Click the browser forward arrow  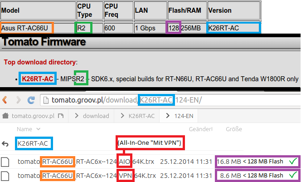tap(19, 100)
